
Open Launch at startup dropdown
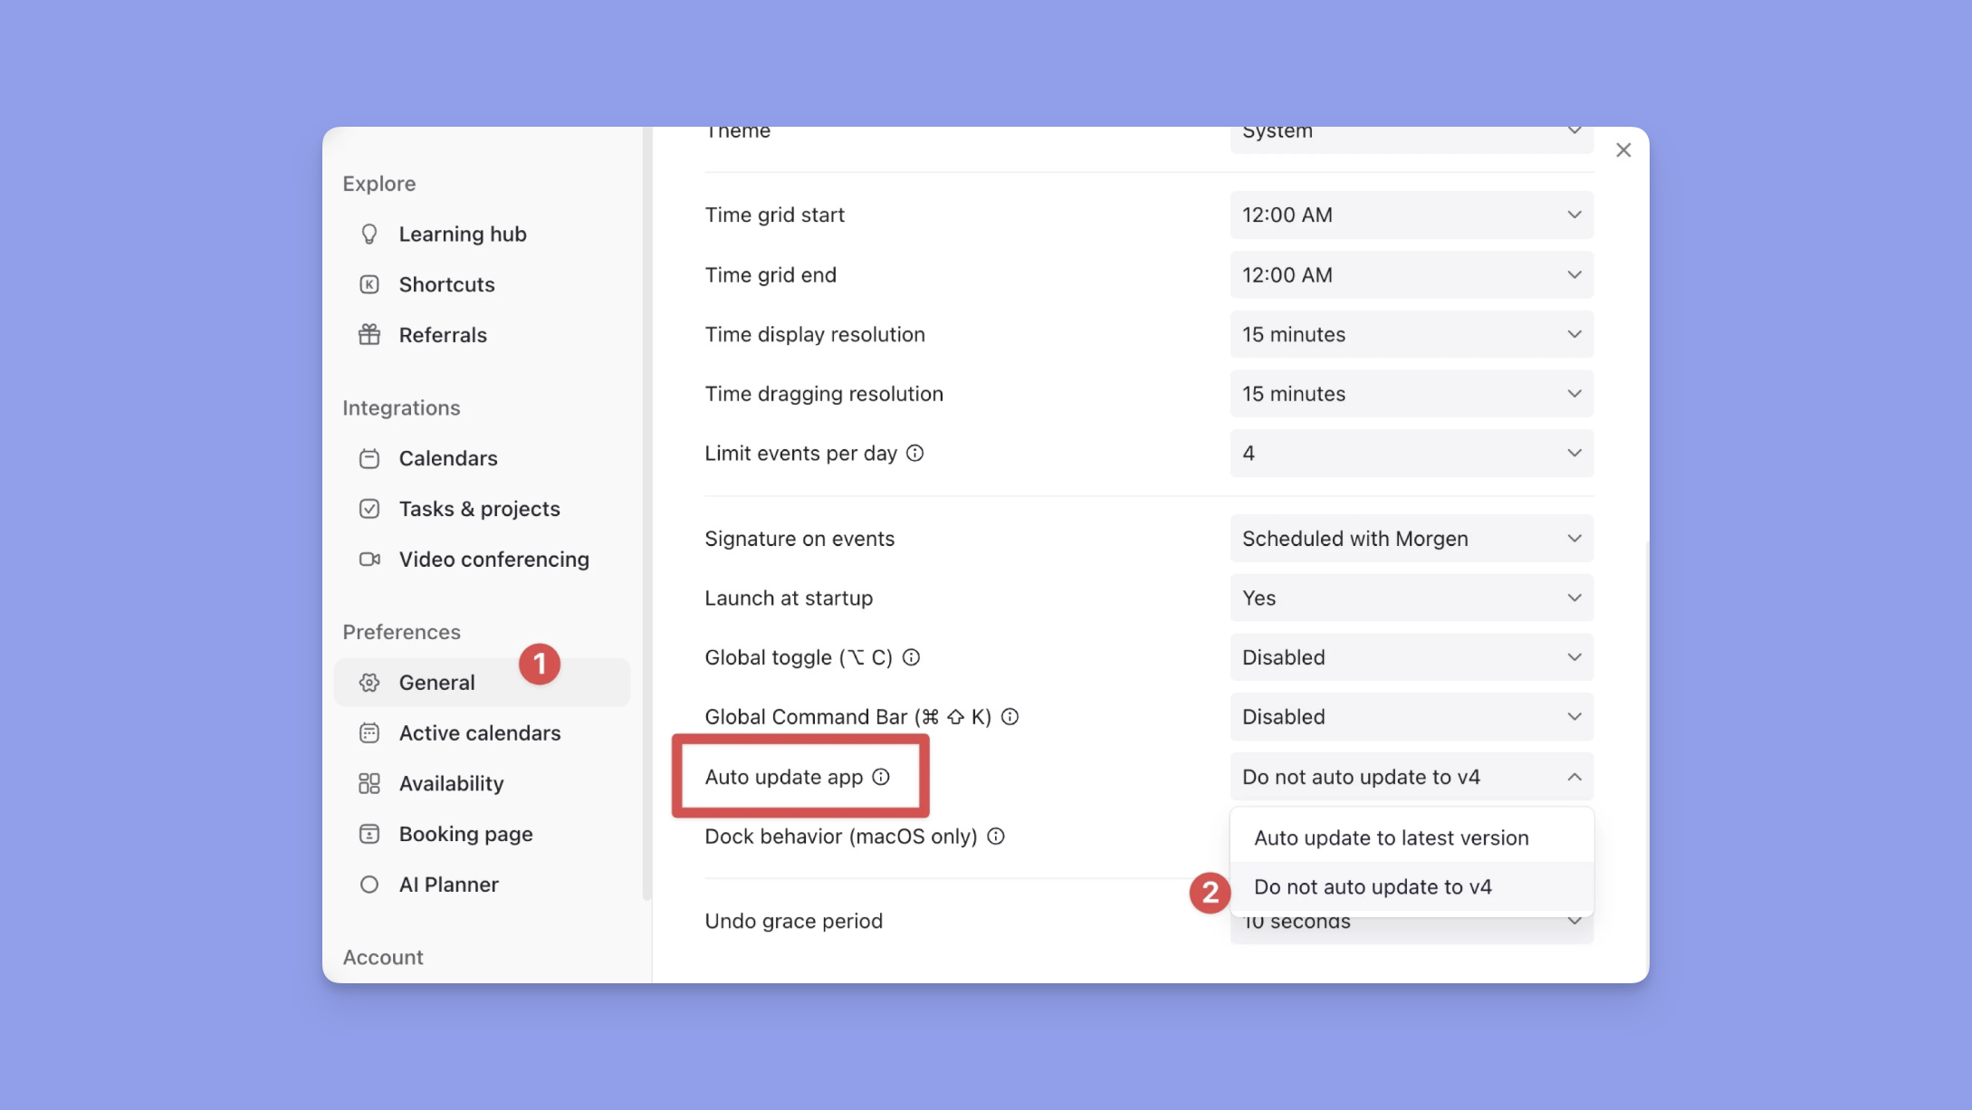[1411, 598]
